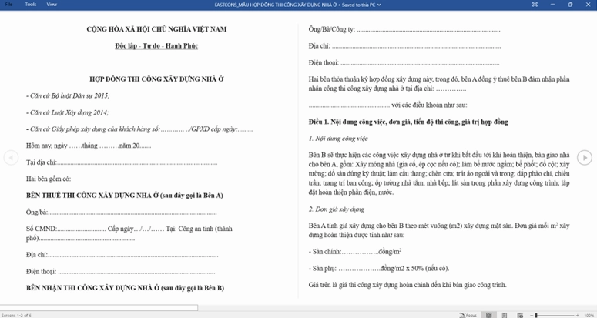Screen dimensions: 597x318
Task: Click heading 'HỢP ĐỒNG THI CÔNG XÂY DỰNG NHÀ Ở'
Action: [x=156, y=79]
